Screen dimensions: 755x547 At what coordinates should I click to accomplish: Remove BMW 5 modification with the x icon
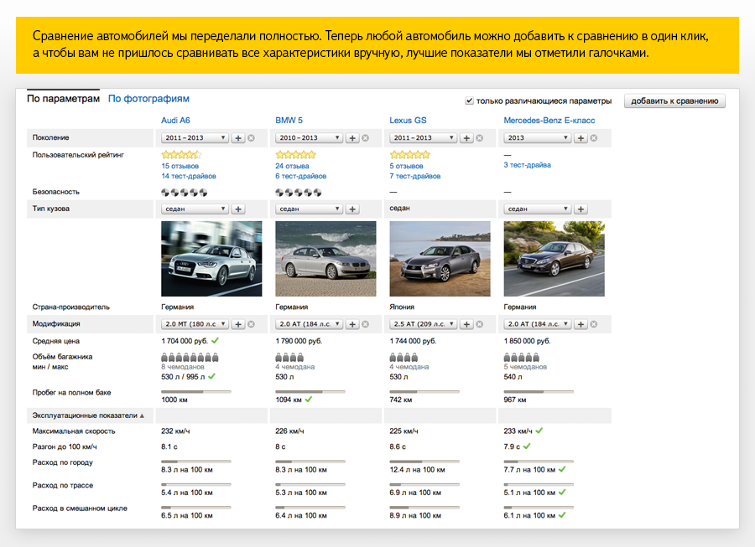366,324
